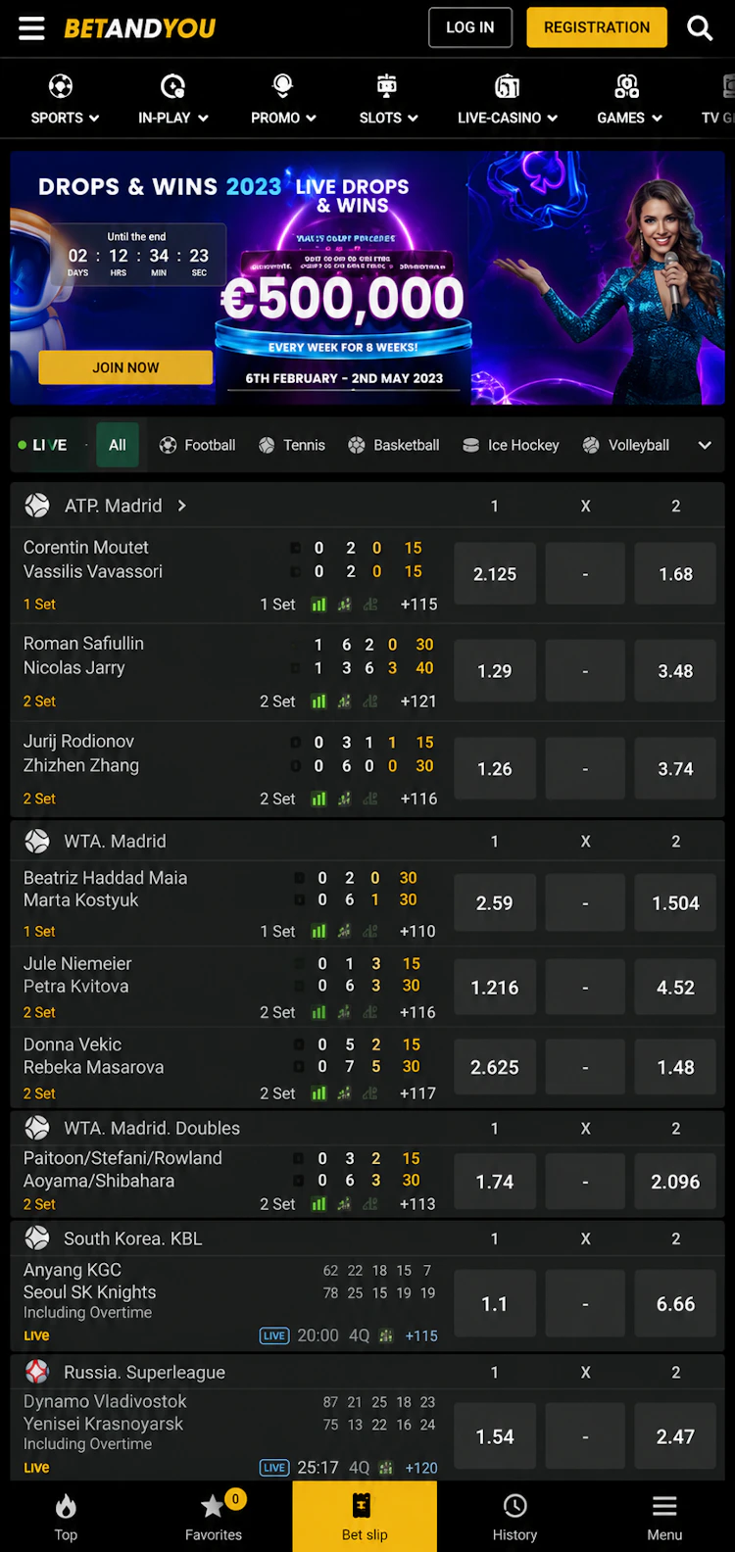Click Join Now on the promo banner
735x1552 pixels.
pos(125,367)
